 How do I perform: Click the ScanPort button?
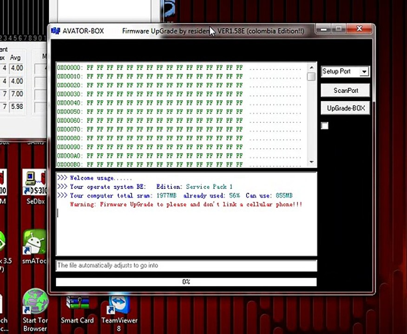tap(346, 90)
